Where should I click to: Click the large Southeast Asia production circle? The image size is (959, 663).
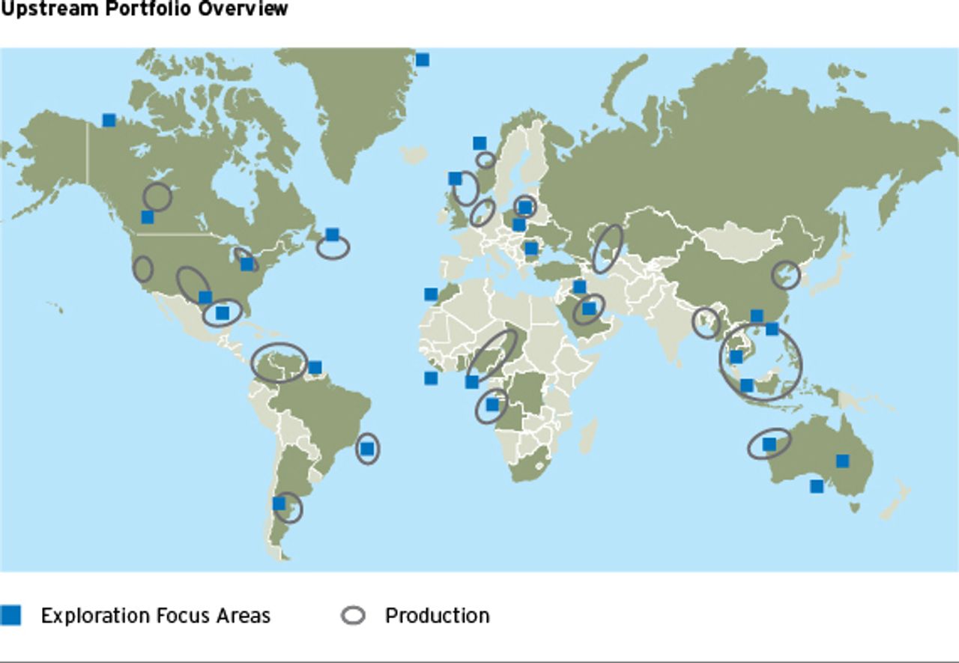point(760,361)
